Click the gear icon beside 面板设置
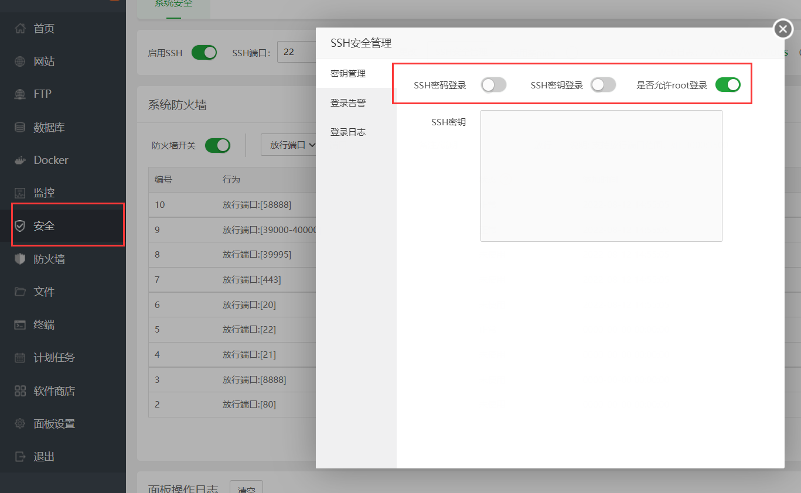The image size is (801, 493). 21,423
